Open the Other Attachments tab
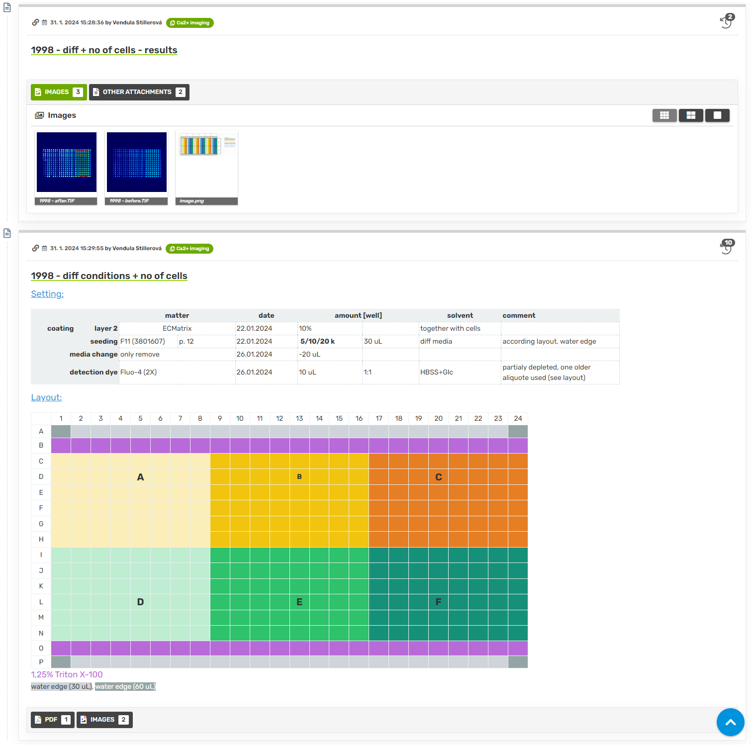Screen dimensions: 756x746 pyautogui.click(x=139, y=92)
